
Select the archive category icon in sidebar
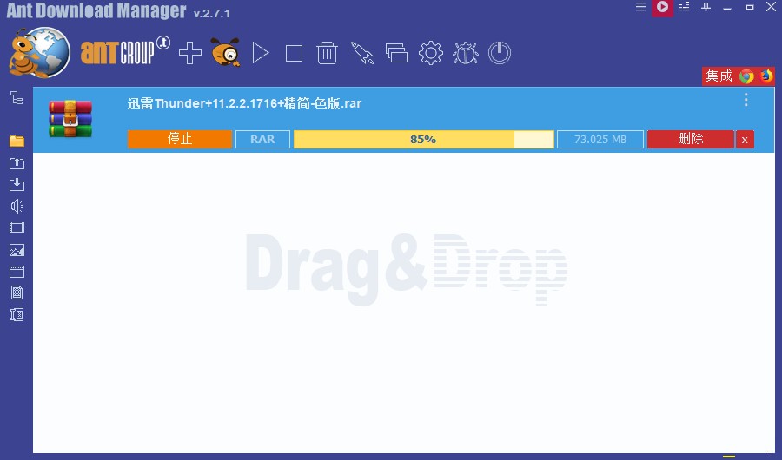17,314
